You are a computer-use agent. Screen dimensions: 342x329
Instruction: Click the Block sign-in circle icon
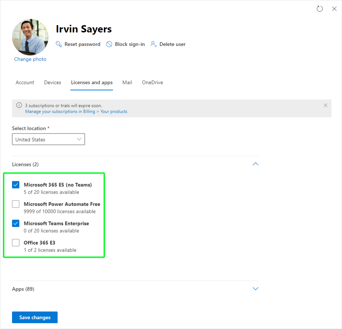(x=109, y=44)
